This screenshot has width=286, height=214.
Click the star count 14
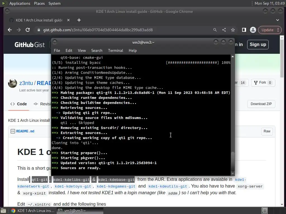243,83
